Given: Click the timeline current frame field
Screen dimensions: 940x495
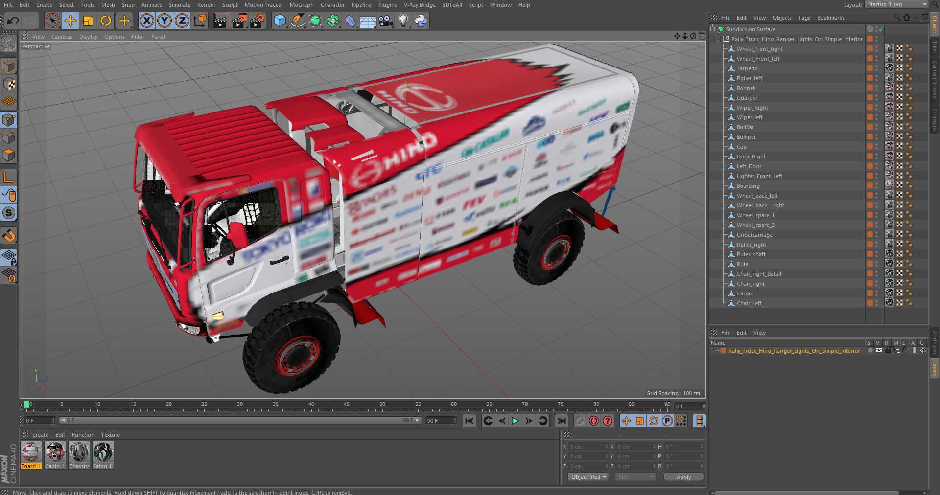Looking at the screenshot, I should tap(689, 406).
